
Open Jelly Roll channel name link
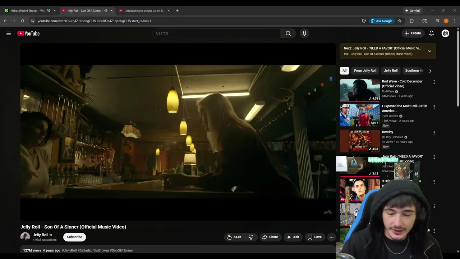[40, 235]
